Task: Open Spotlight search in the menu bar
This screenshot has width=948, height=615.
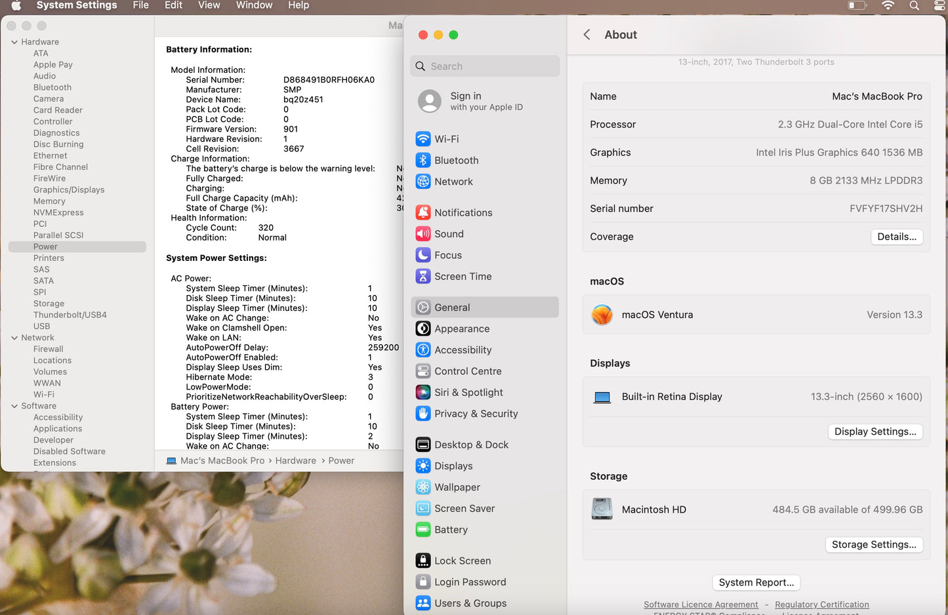Action: [x=914, y=5]
